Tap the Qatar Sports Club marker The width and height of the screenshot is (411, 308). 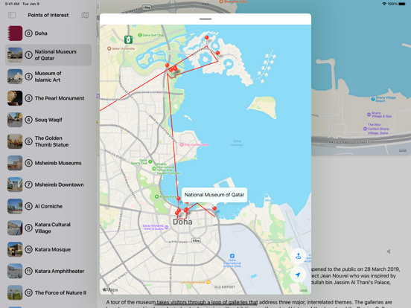click(x=150, y=161)
